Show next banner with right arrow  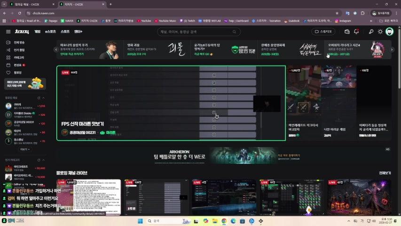(x=392, y=49)
